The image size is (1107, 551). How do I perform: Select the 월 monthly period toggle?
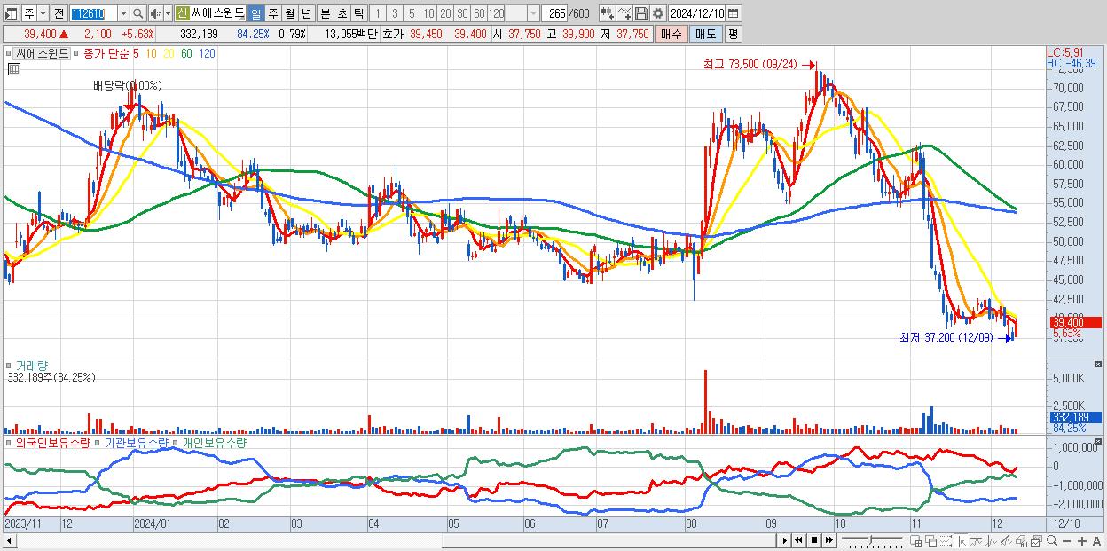click(x=289, y=13)
